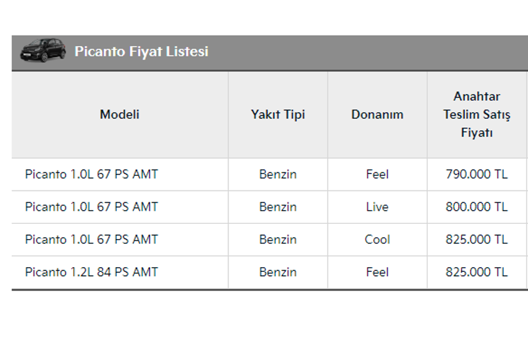Select the 790.000 TL price cell
528x350 pixels.
[476, 175]
